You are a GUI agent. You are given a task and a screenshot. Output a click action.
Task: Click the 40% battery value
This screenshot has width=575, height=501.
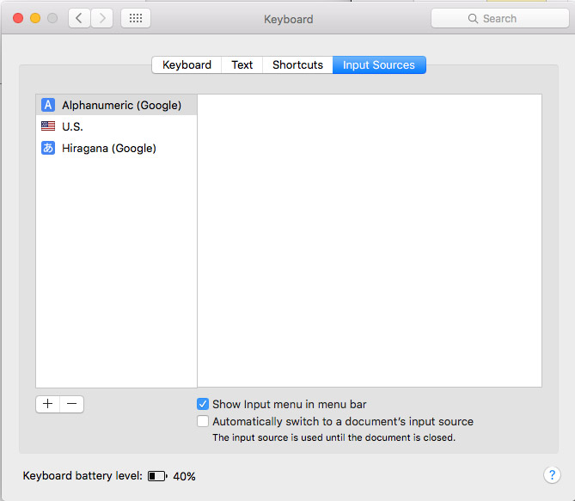pos(184,476)
